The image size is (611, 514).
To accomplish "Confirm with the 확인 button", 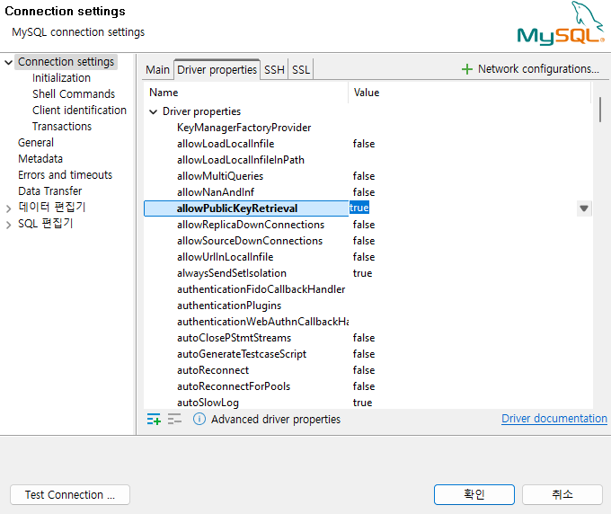I will point(474,494).
